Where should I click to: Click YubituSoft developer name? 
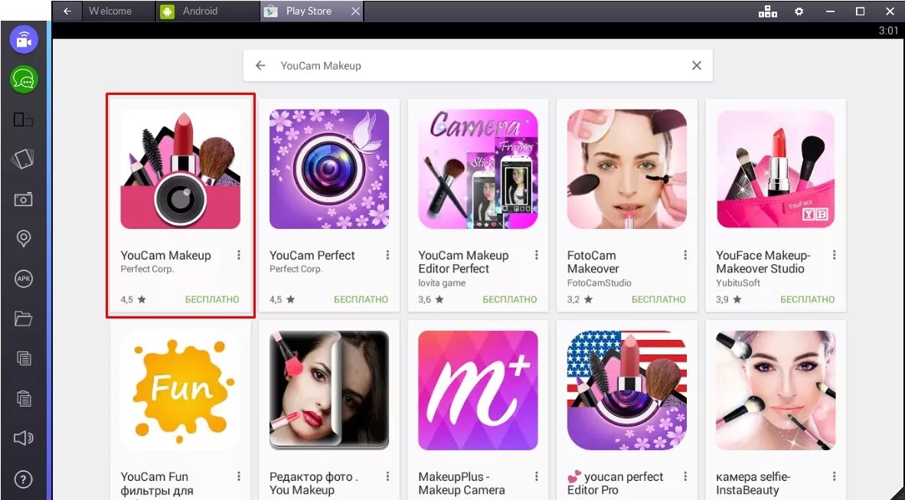pos(737,283)
